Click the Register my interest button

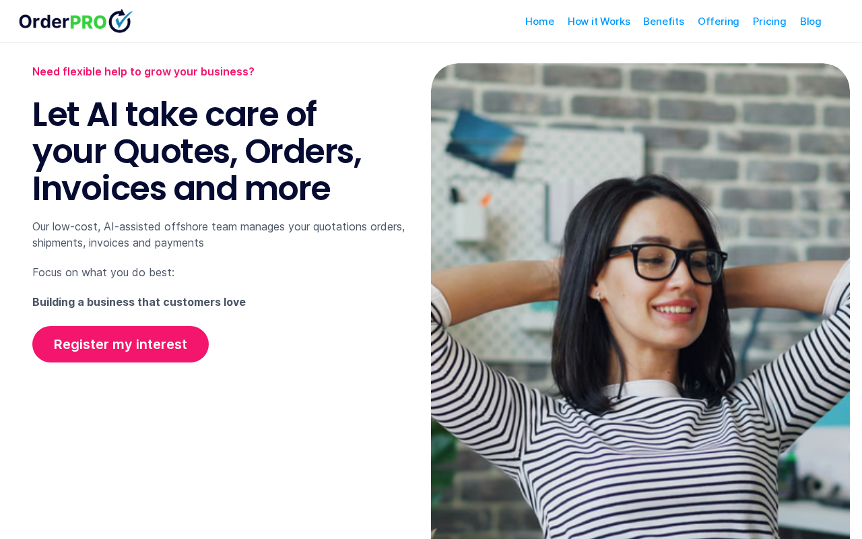[x=121, y=344]
